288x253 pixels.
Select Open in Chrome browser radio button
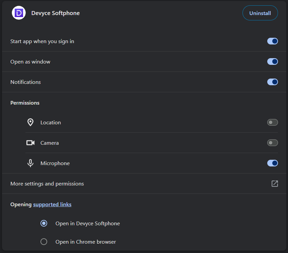pos(44,242)
